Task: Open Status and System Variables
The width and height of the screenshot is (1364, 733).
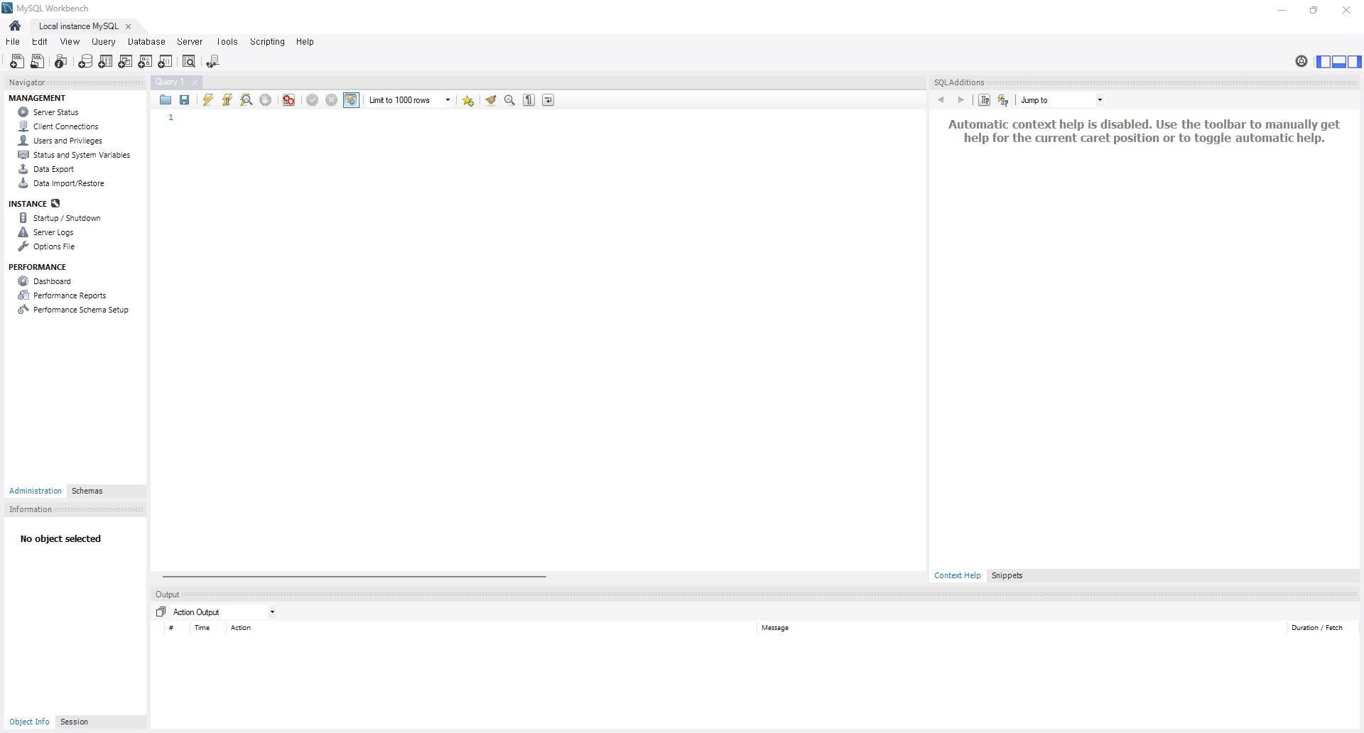Action: [x=81, y=155]
